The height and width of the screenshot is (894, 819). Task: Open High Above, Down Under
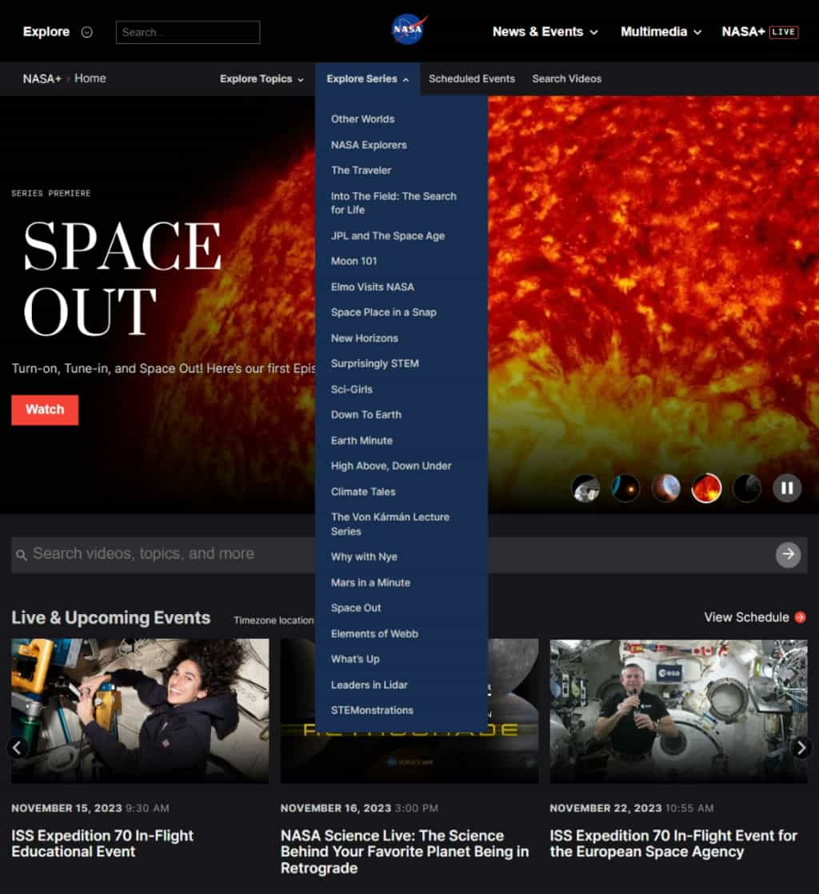point(391,466)
